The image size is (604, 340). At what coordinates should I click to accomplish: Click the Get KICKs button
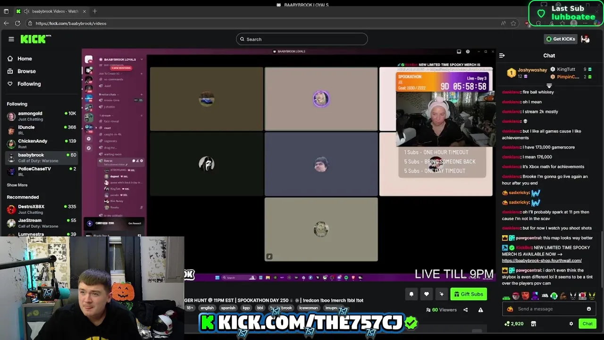pos(561,39)
